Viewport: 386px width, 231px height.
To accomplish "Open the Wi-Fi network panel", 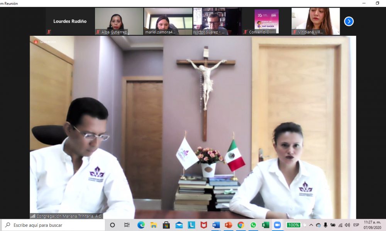I will tap(340, 225).
